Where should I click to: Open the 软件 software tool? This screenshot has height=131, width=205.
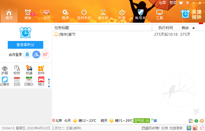pyautogui.click(x=41, y=70)
